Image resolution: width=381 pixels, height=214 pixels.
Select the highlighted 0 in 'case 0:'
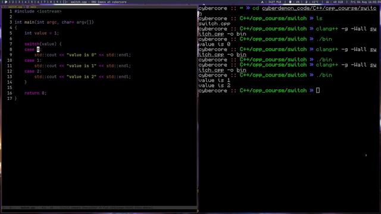tap(38, 49)
